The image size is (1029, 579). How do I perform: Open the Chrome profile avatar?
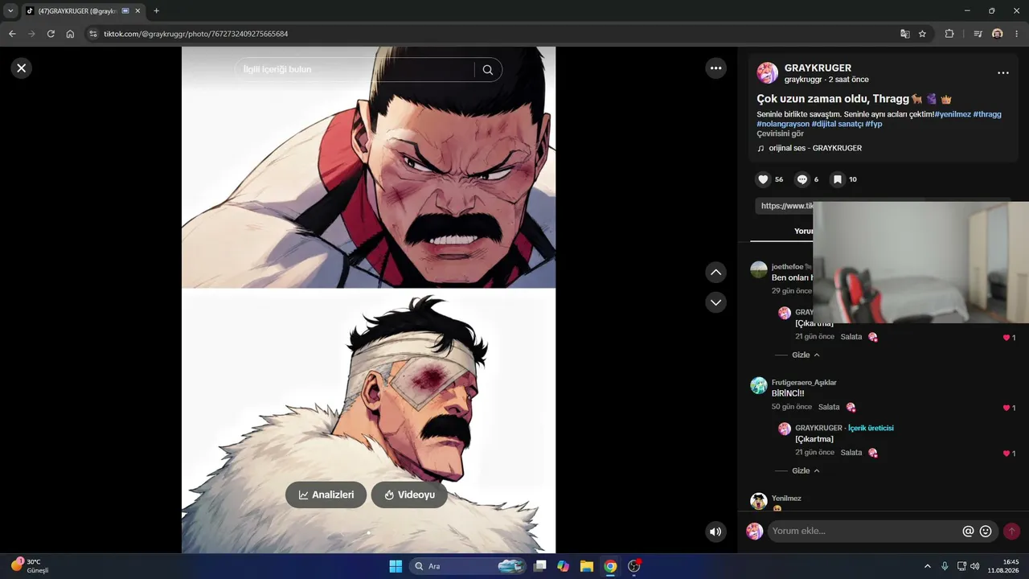coord(998,34)
